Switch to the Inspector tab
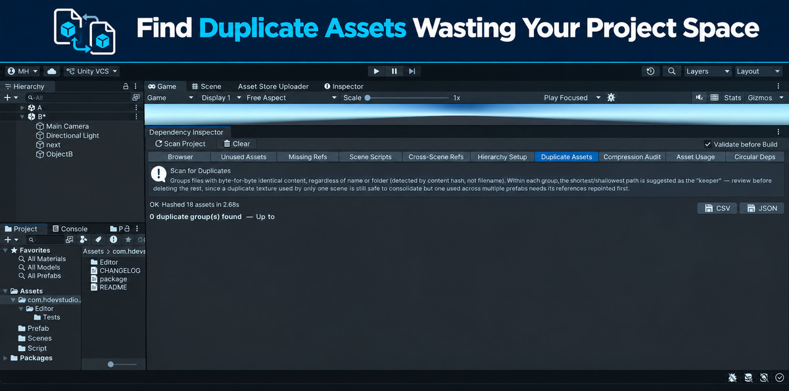This screenshot has height=391, width=789. pyautogui.click(x=343, y=87)
